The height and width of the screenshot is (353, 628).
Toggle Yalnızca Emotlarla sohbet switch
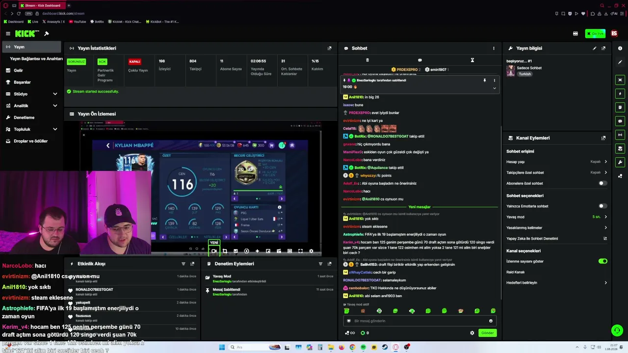pyautogui.click(x=603, y=206)
